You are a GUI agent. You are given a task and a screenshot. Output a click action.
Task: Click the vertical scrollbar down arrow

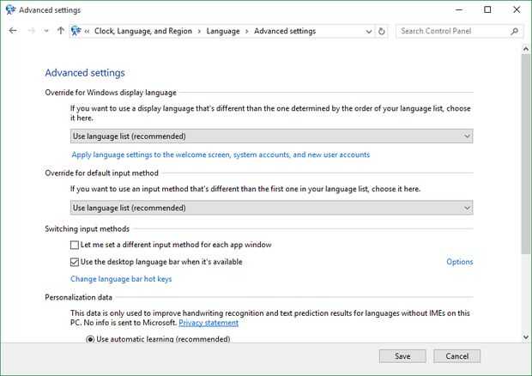click(526, 338)
